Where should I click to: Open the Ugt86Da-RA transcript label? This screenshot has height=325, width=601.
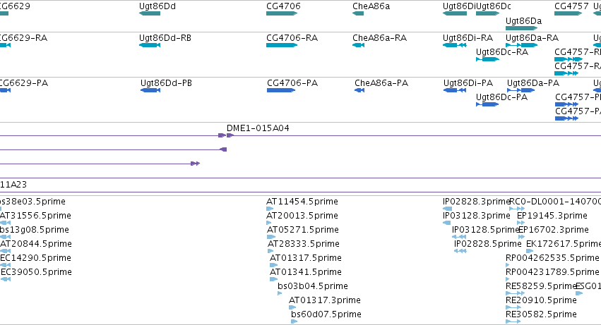532,38
